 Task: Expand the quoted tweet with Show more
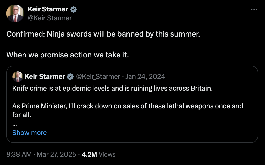pos(29,133)
